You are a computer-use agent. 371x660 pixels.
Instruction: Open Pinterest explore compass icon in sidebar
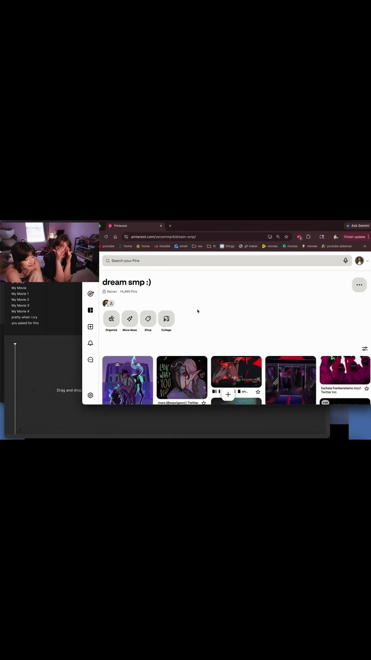(90, 294)
